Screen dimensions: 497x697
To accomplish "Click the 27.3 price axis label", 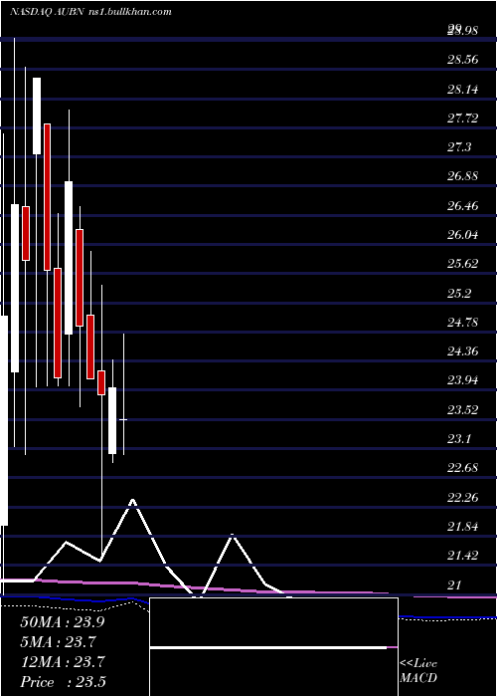I will coord(459,147).
